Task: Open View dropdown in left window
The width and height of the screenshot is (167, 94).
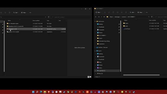Action: 24,13
